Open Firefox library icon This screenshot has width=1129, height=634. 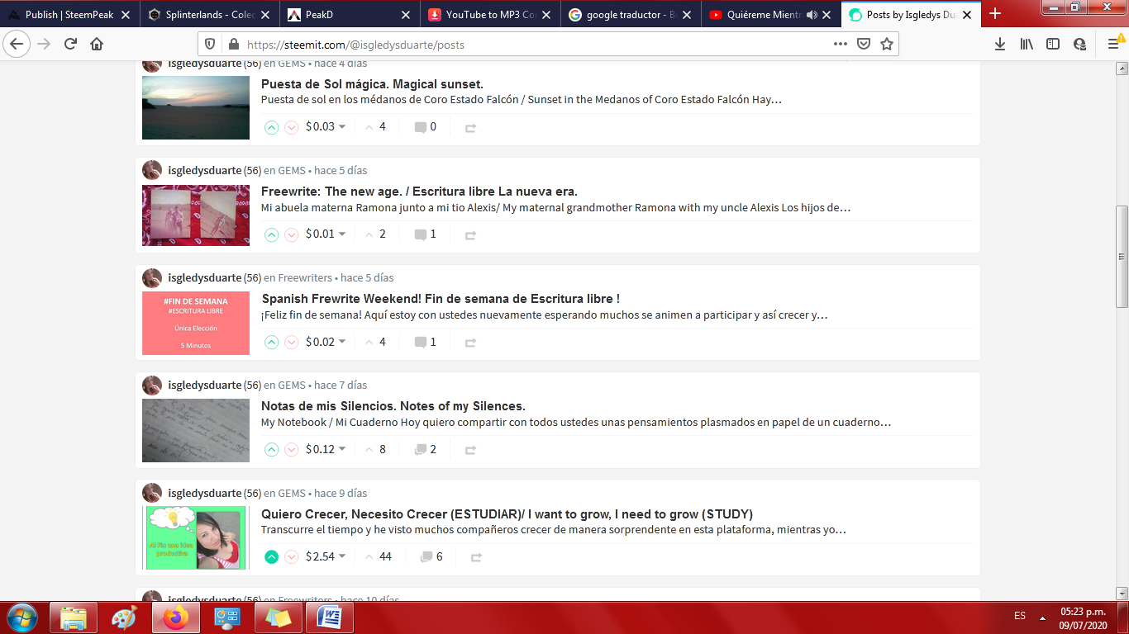tap(1027, 45)
